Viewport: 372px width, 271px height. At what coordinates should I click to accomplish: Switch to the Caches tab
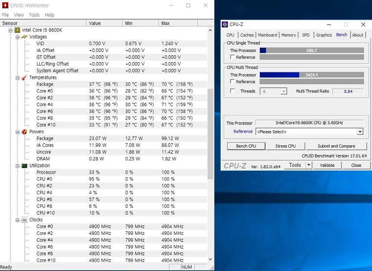click(247, 35)
